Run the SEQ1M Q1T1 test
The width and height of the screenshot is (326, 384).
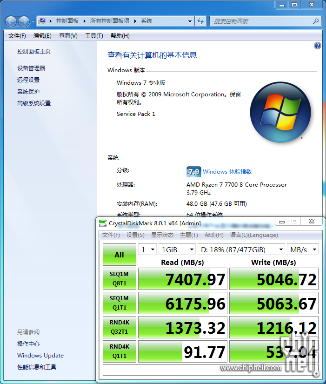click(x=120, y=303)
